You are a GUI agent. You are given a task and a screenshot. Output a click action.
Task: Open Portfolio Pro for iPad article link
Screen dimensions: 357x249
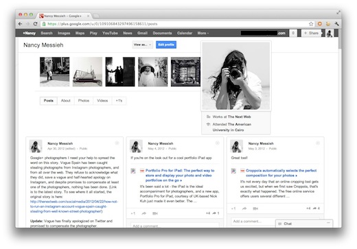pos(180,176)
